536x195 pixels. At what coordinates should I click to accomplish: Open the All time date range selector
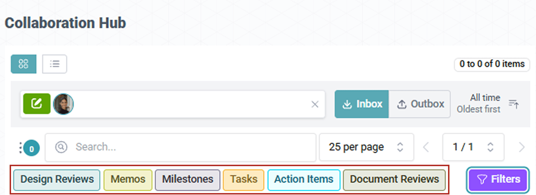pyautogui.click(x=485, y=97)
